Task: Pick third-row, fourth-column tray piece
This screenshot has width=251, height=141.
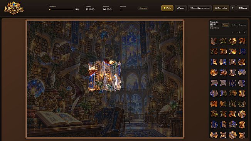Action: [242, 62]
